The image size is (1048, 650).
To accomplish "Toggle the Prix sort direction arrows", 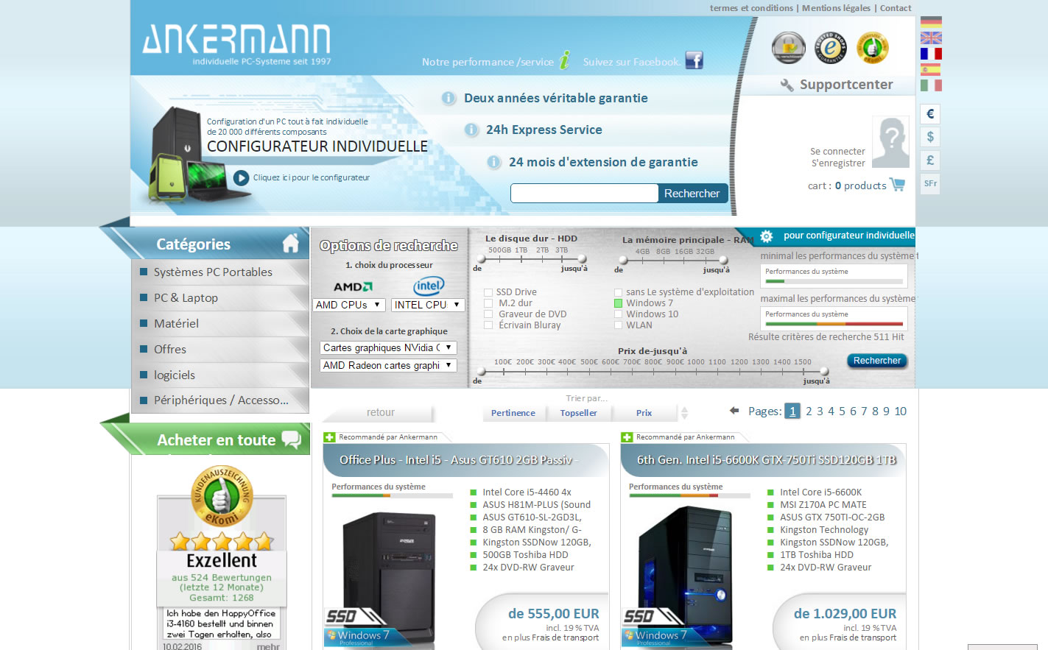I will pyautogui.click(x=684, y=413).
